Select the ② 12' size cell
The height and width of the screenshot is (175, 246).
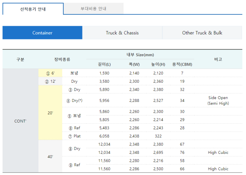tap(50, 81)
